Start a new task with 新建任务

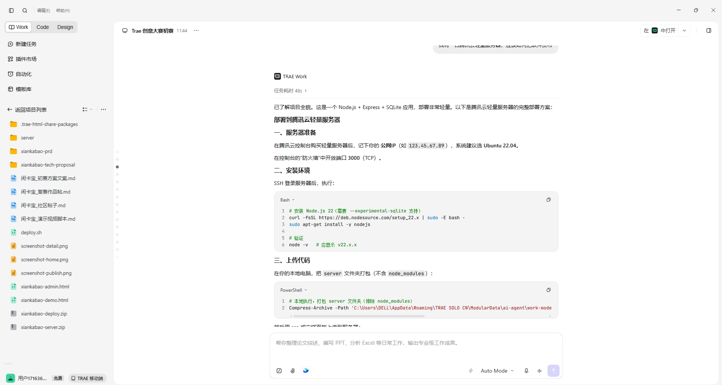pos(22,44)
